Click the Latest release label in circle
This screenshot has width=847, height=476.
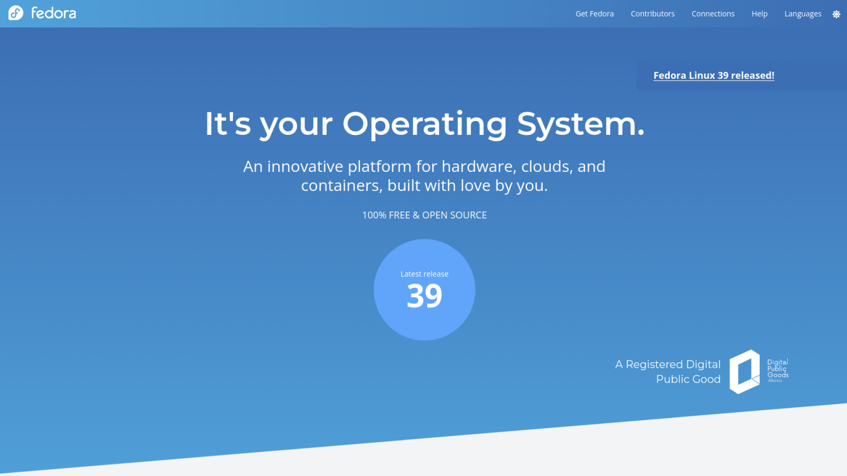[x=424, y=274]
